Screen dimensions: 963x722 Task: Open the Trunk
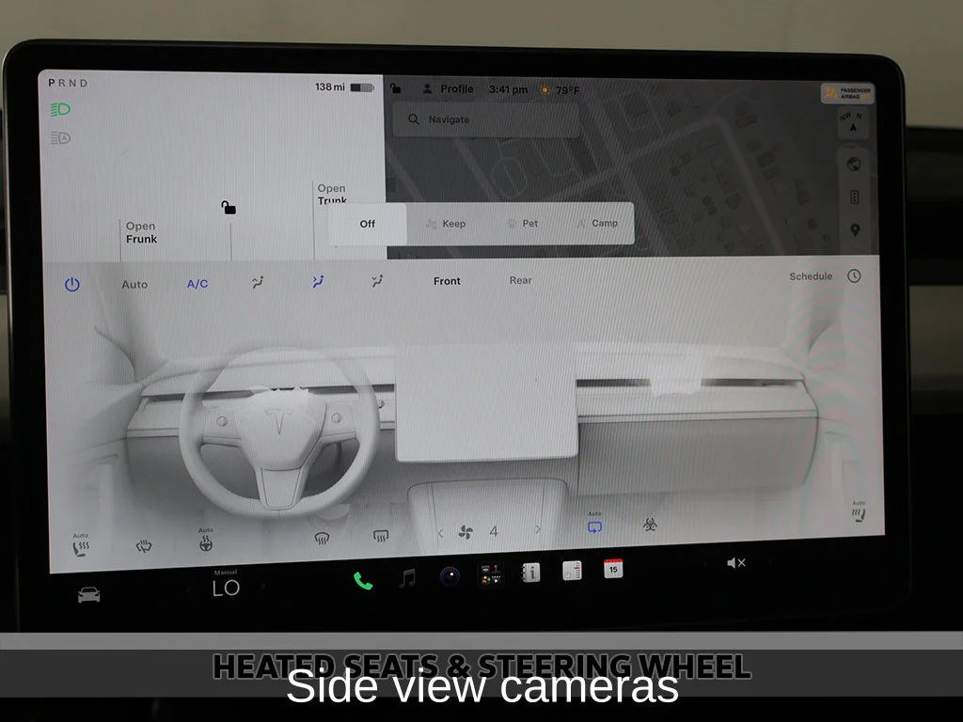click(x=332, y=194)
